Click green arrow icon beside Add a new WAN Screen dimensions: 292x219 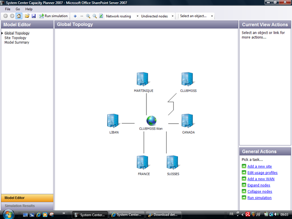[x=244, y=179]
